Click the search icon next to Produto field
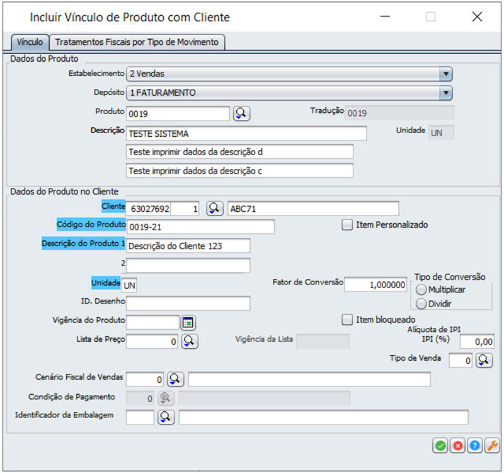 coord(242,114)
